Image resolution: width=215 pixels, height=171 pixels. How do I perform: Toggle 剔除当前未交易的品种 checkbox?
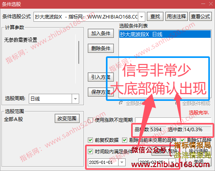pyautogui.click(x=125, y=140)
